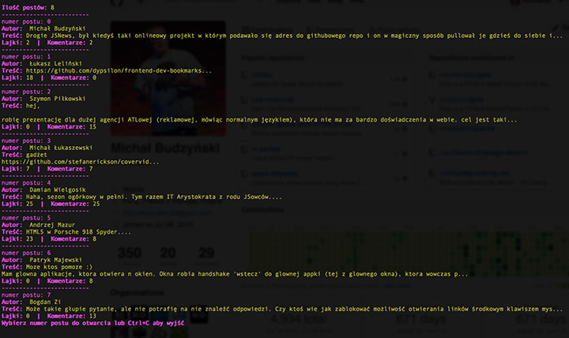Select the 'numer postu: 4' line
The image size is (569, 338).
pyautogui.click(x=26, y=182)
